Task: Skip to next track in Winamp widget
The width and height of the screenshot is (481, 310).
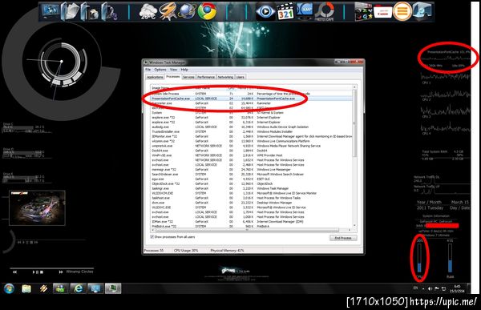Action: click(x=61, y=272)
